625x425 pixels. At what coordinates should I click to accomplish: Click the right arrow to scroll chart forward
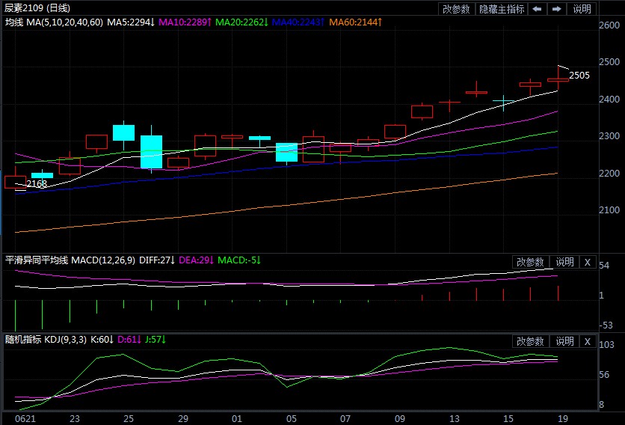pyautogui.click(x=557, y=9)
